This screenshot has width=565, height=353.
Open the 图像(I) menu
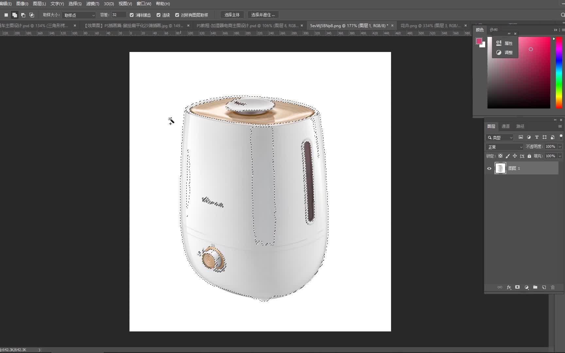[22, 4]
